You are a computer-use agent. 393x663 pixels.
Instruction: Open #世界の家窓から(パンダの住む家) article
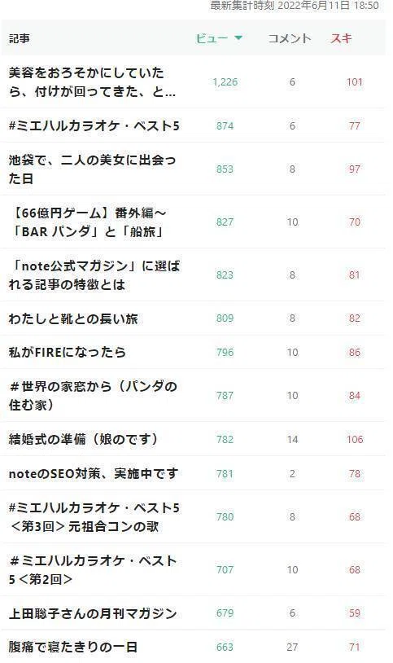tap(93, 395)
